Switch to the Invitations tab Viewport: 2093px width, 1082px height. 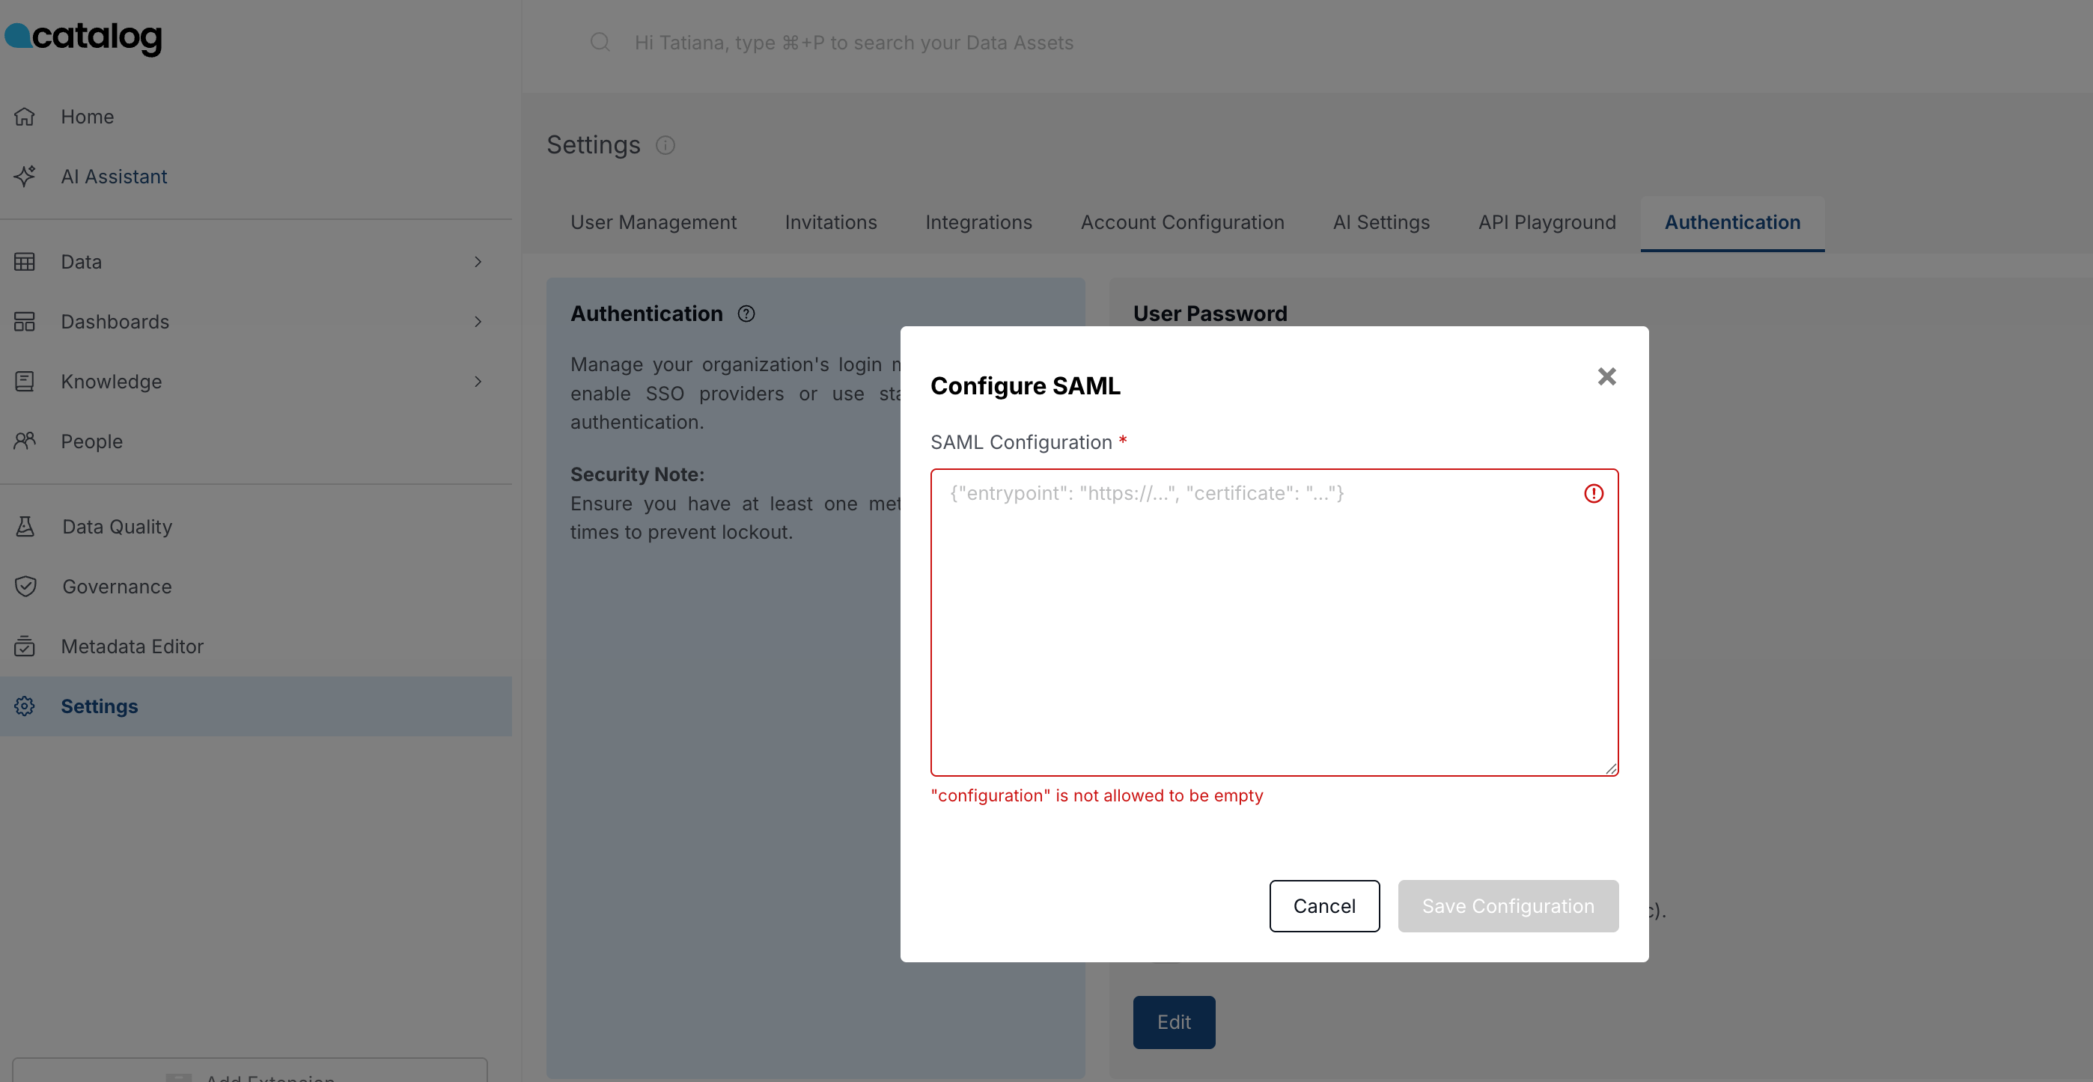[x=830, y=221]
